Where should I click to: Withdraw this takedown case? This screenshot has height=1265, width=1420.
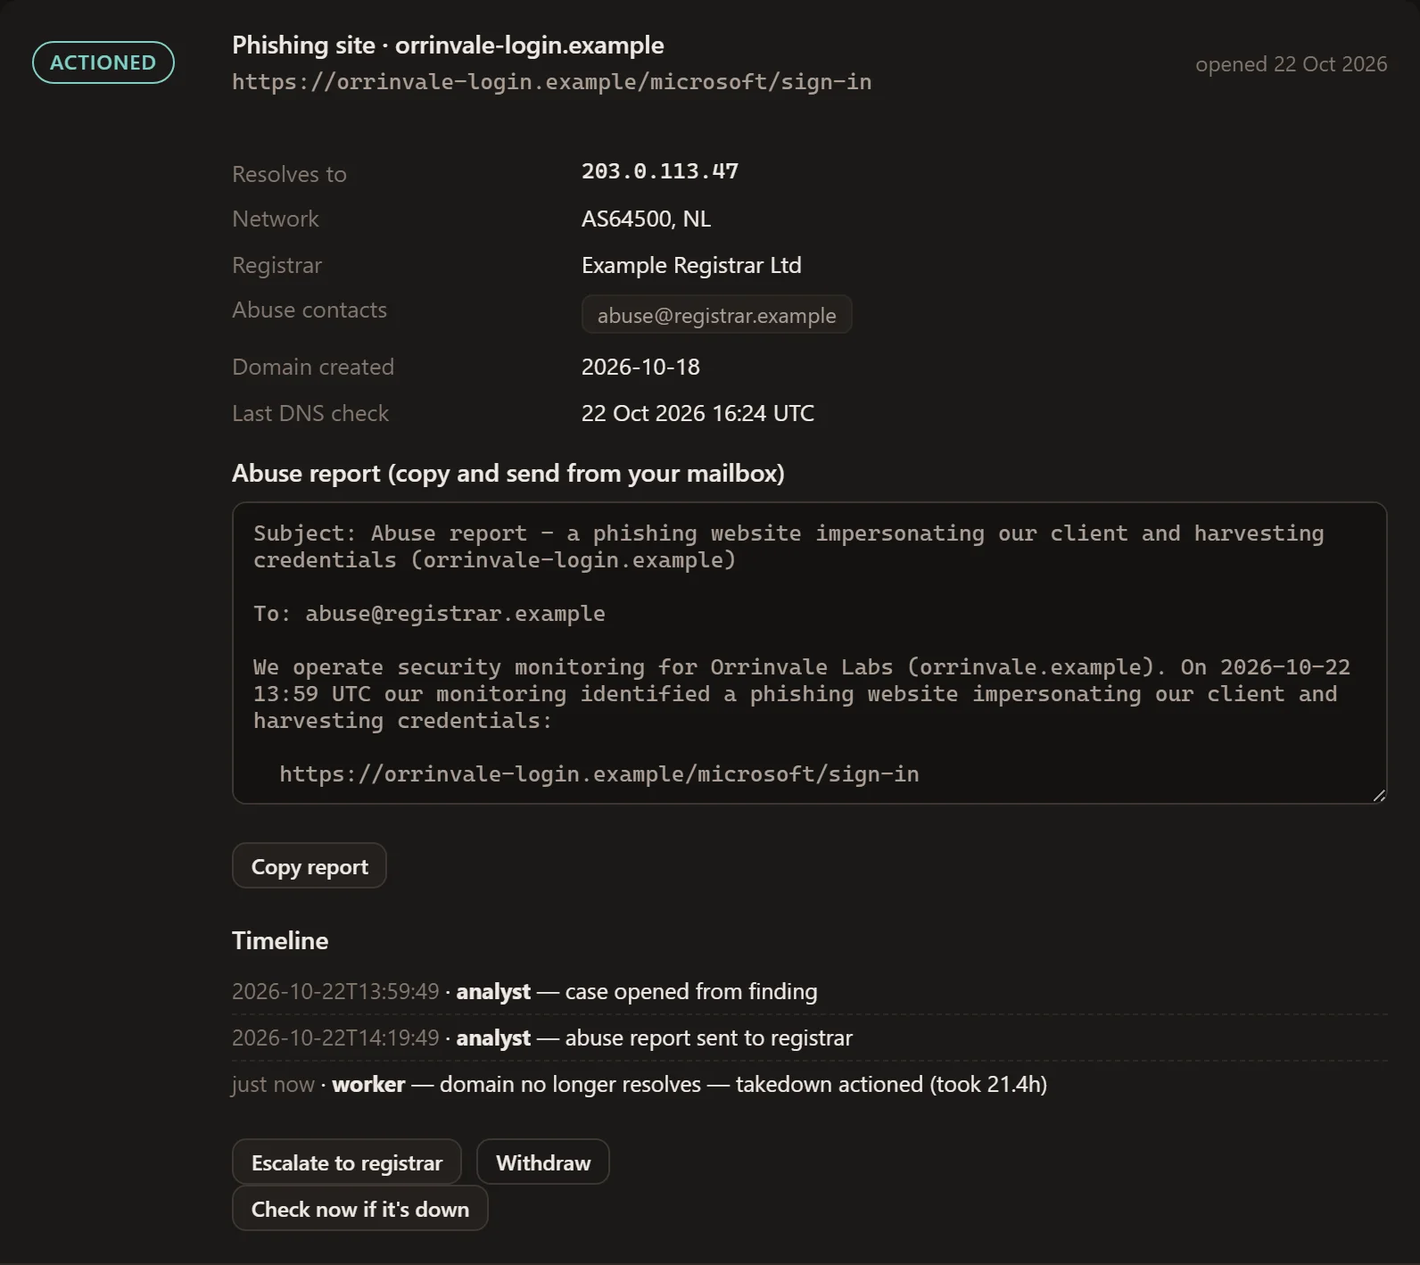[543, 1162]
